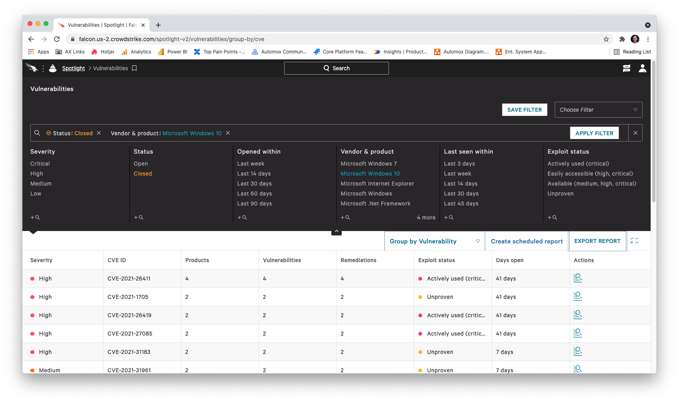Click Create scheduled report
This screenshot has width=679, height=403.
pos(527,241)
